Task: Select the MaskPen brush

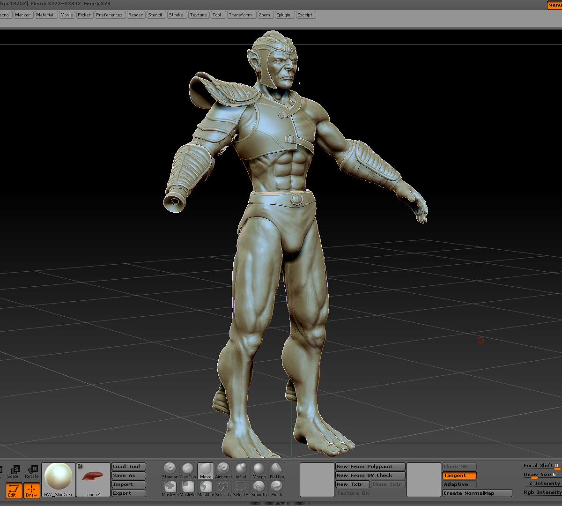Action: click(x=170, y=489)
